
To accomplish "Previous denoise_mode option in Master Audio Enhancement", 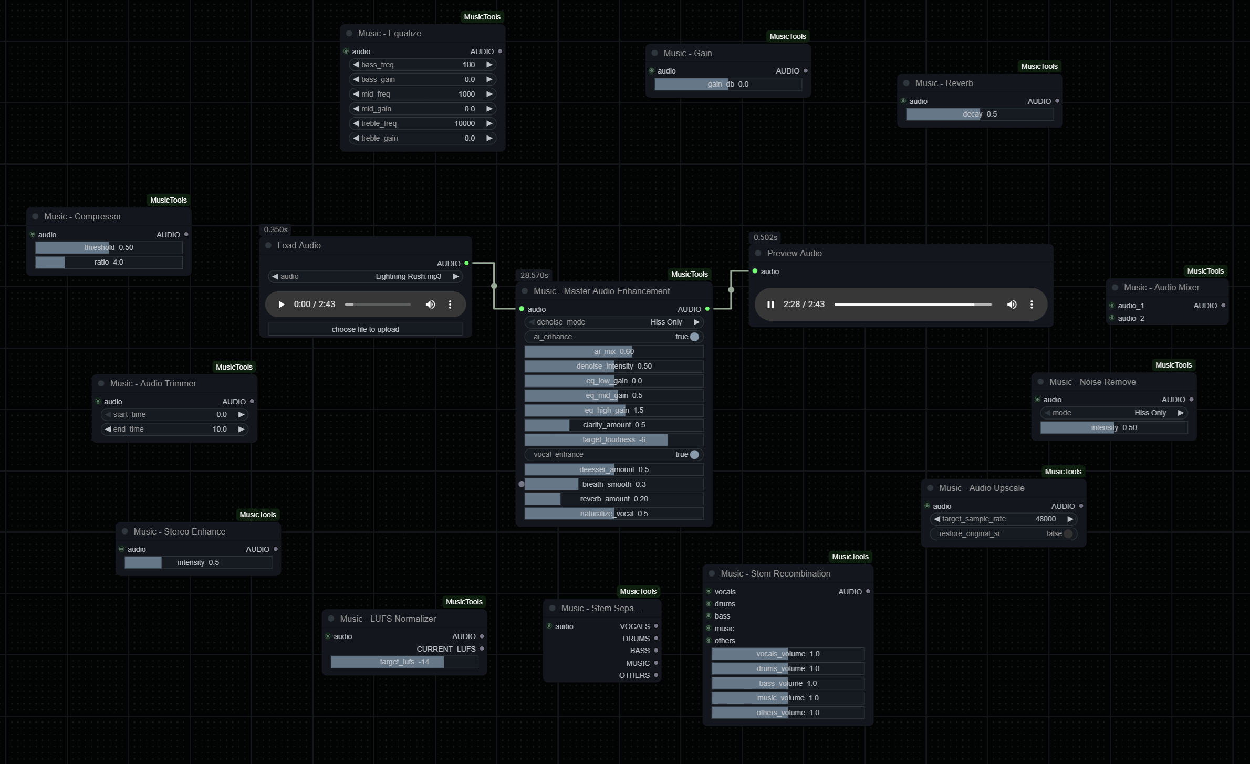I will coord(531,322).
